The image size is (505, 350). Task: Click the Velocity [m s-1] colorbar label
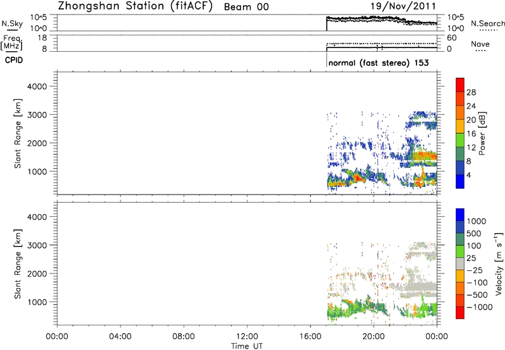(499, 263)
